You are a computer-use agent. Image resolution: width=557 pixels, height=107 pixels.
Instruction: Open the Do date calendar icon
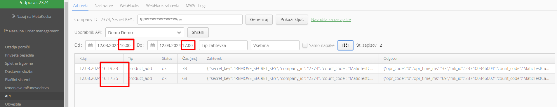pyautogui.click(x=153, y=45)
